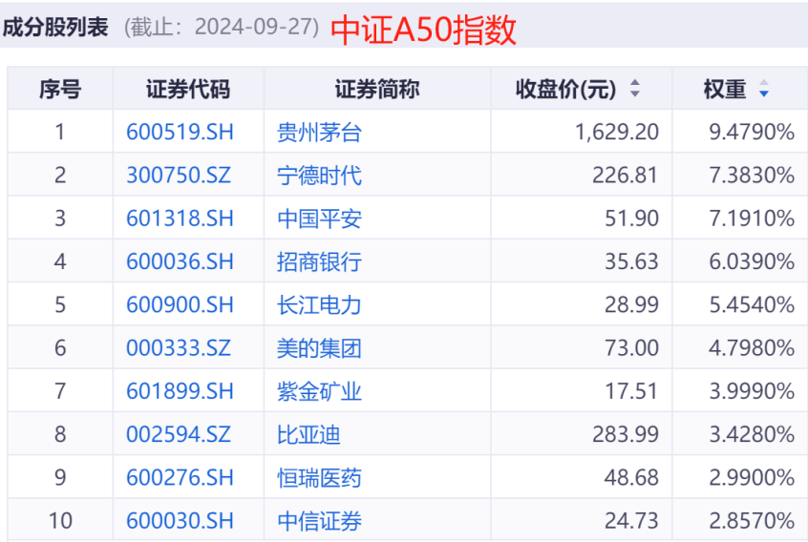Click stock code 000333.SZ

179,348
